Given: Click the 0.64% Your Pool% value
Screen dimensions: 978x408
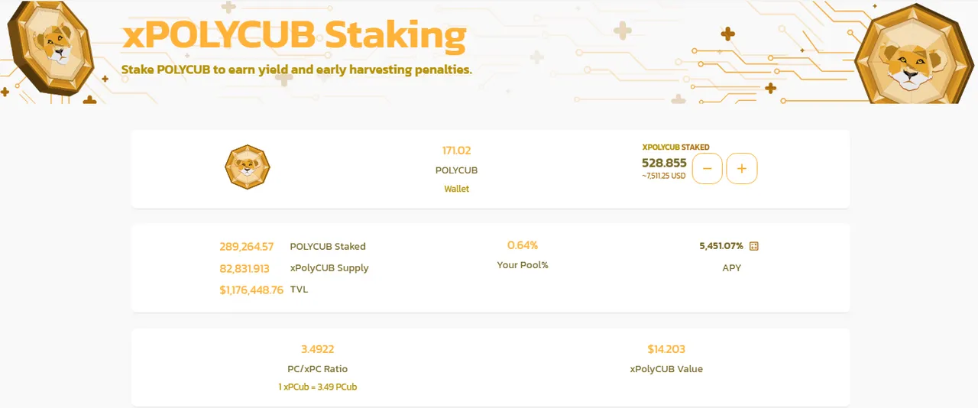Looking at the screenshot, I should coord(523,245).
